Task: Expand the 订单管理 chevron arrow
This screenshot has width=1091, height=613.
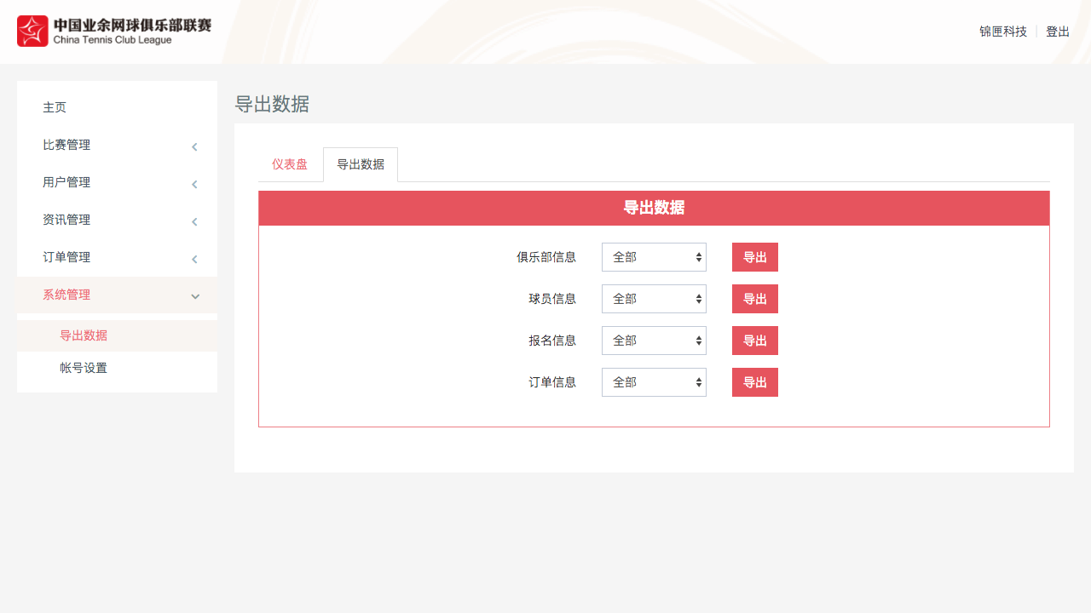Action: click(194, 259)
